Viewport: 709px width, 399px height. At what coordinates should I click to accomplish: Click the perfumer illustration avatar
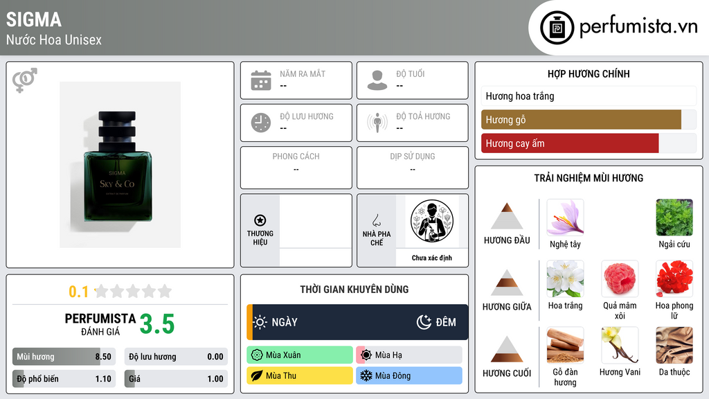click(x=432, y=221)
